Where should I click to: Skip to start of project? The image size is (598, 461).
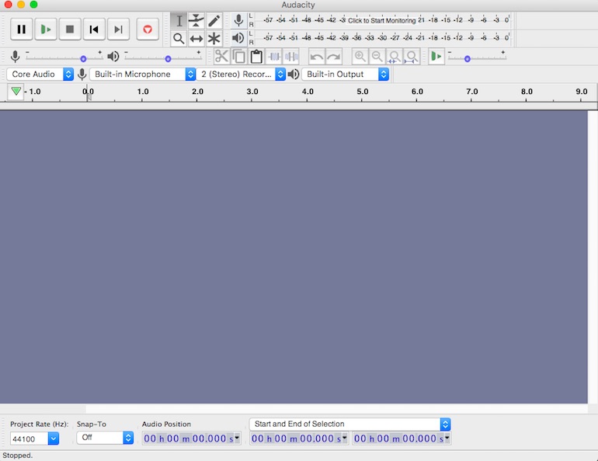click(94, 29)
